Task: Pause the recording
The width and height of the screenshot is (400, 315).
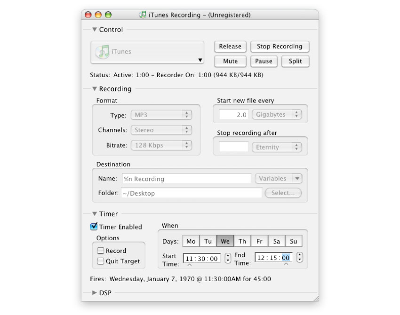Action: pos(264,61)
